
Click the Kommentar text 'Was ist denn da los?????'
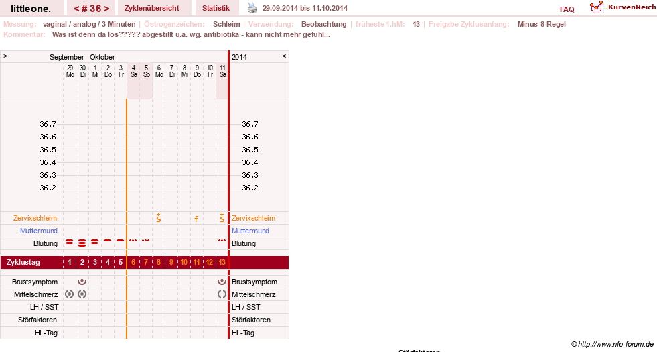click(96, 34)
